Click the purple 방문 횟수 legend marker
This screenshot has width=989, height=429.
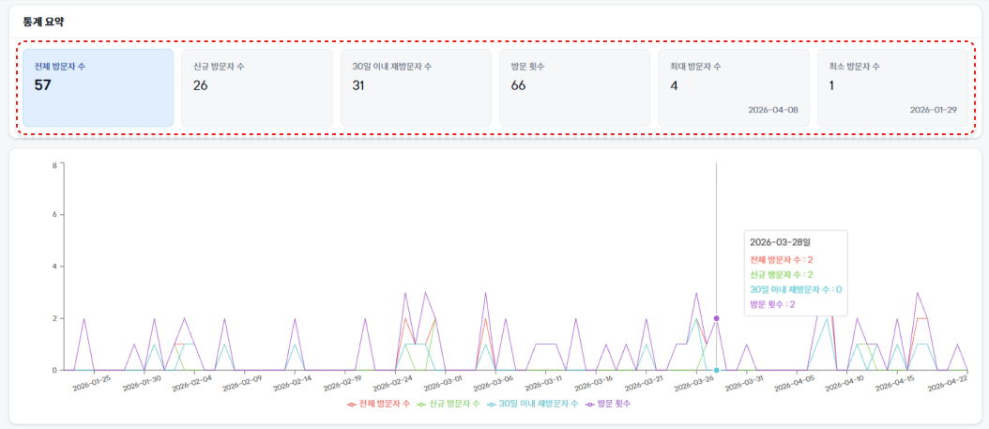coord(591,404)
